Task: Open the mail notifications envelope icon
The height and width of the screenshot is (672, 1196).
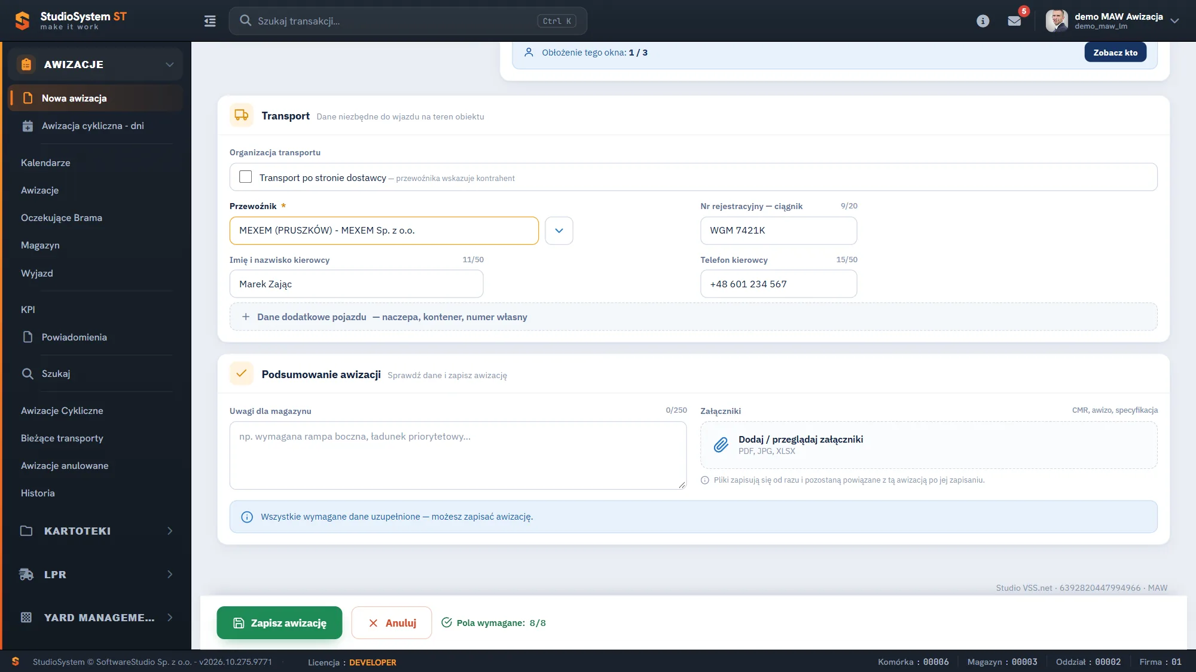Action: [x=1014, y=21]
